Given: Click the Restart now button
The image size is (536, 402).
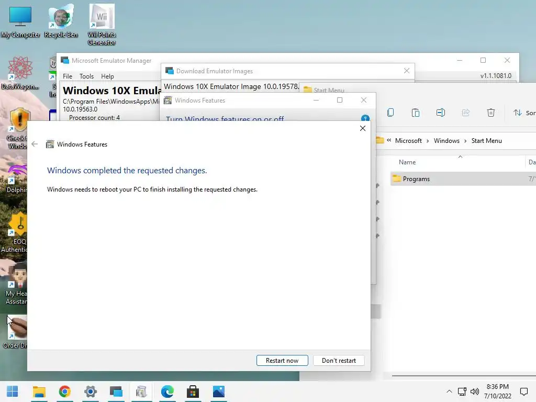Looking at the screenshot, I should pyautogui.click(x=282, y=360).
